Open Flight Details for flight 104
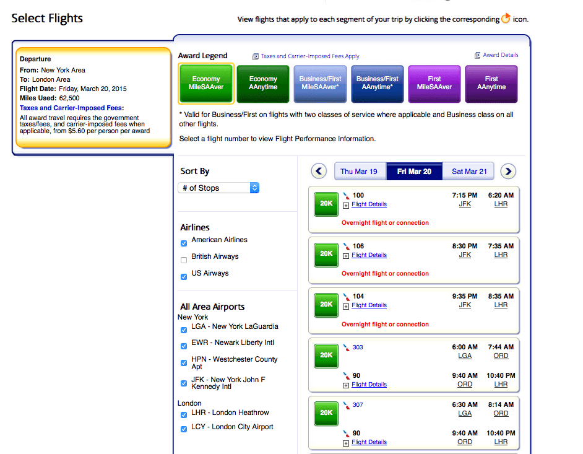 (369, 305)
